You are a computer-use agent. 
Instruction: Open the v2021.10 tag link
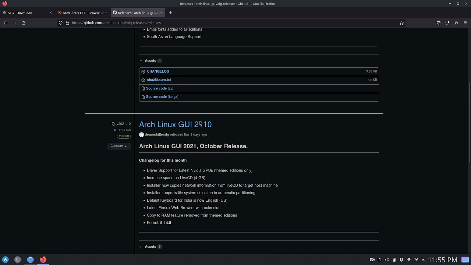121,124
